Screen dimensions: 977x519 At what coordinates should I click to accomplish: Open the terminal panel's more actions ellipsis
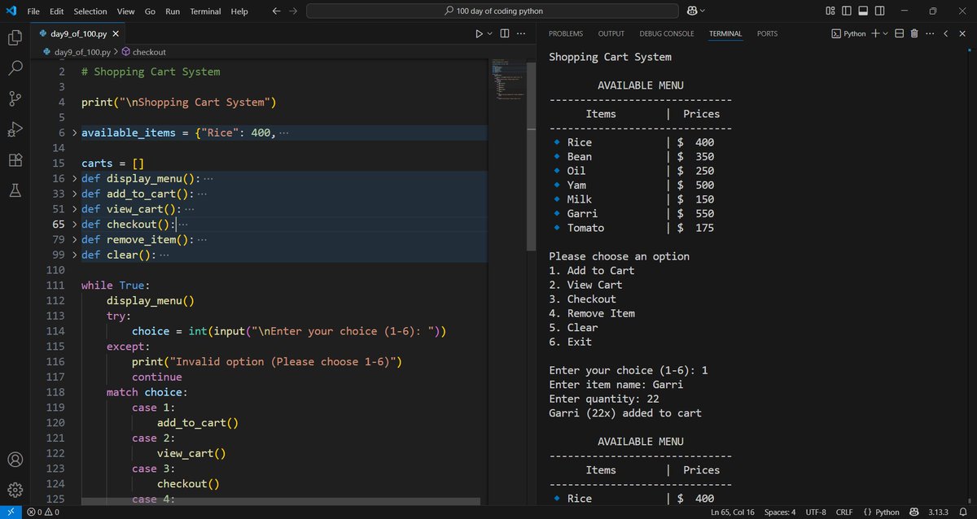[929, 33]
